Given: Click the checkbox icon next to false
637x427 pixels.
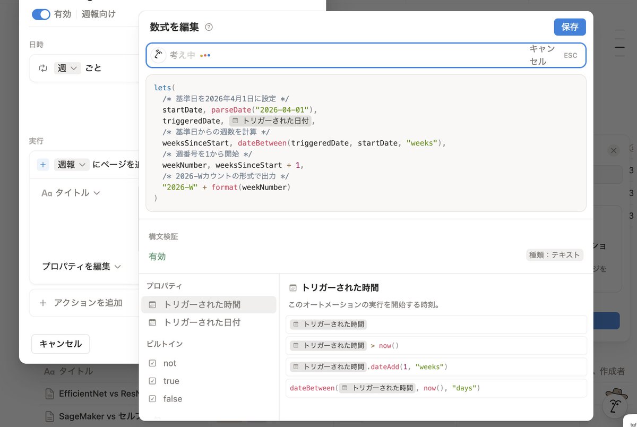Looking at the screenshot, I should (152, 399).
